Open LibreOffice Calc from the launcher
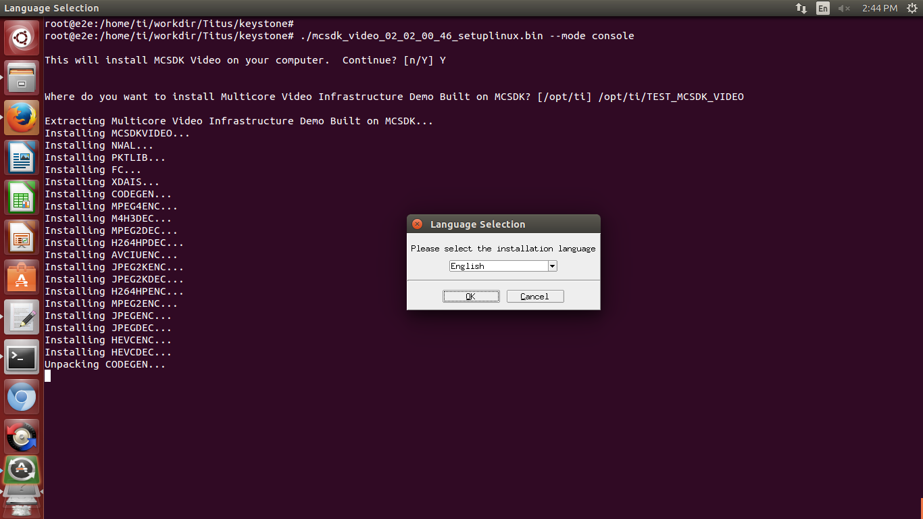 click(22, 197)
